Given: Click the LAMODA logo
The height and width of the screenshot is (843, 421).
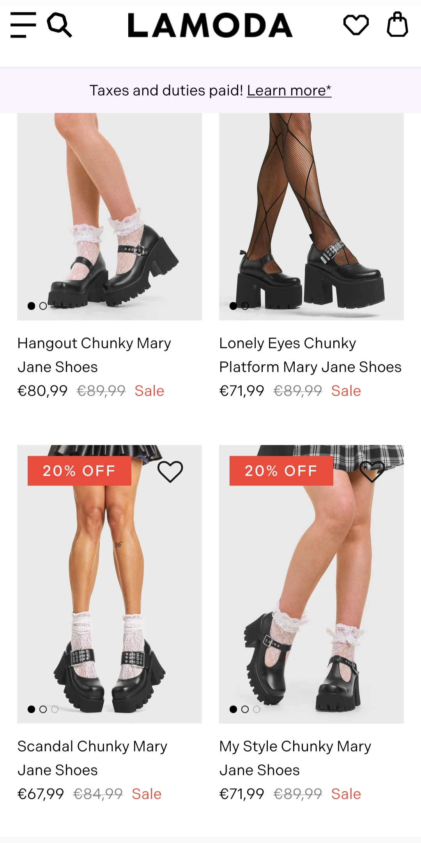Looking at the screenshot, I should 210,25.
